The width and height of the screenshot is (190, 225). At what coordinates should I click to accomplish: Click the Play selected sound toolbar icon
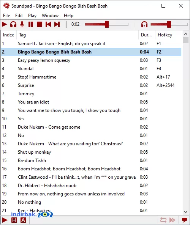5,24
